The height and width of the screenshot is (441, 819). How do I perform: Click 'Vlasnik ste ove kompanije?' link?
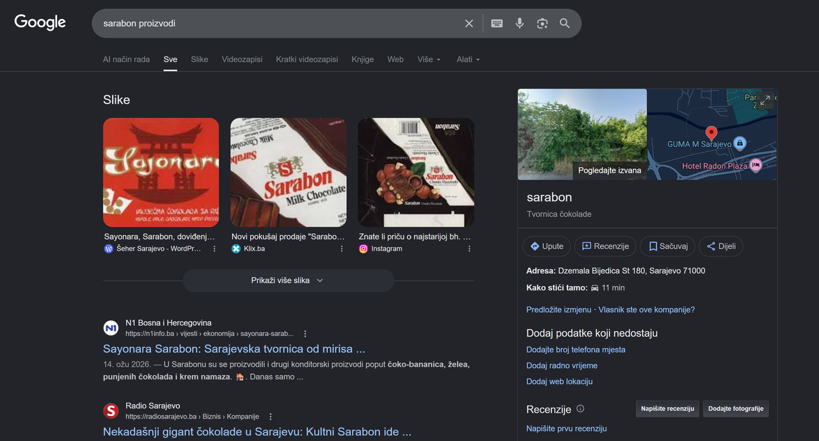(646, 310)
